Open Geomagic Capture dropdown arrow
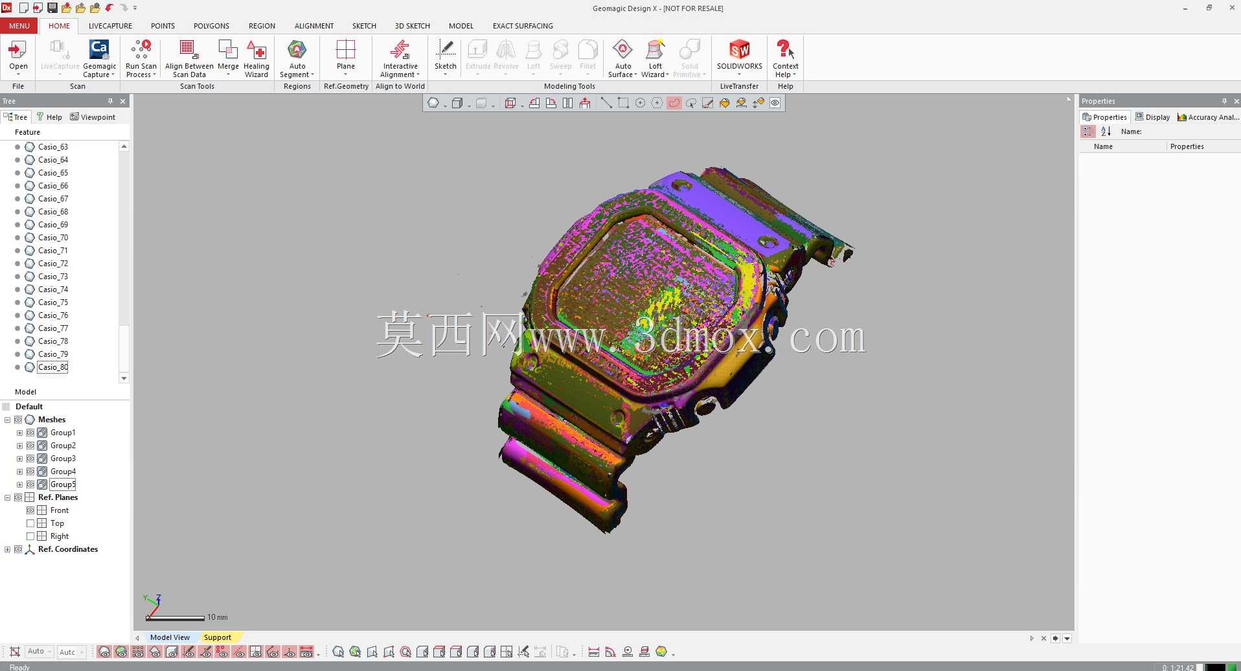 [x=113, y=75]
